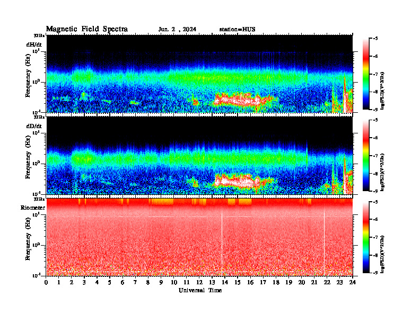Click hour 10 on the Universal Time axis
This screenshot has height=324, width=420.
(x=174, y=283)
